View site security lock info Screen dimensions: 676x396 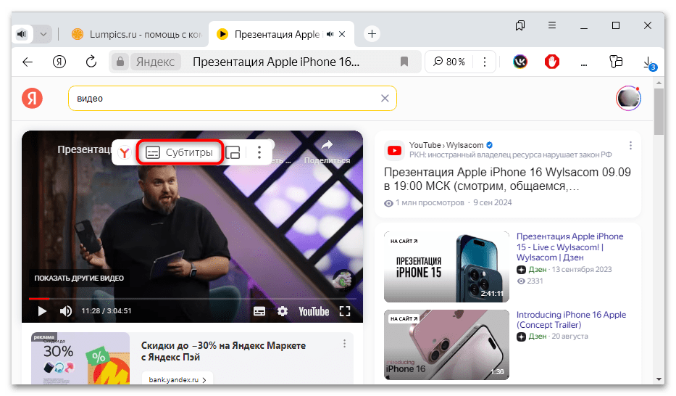pos(120,62)
